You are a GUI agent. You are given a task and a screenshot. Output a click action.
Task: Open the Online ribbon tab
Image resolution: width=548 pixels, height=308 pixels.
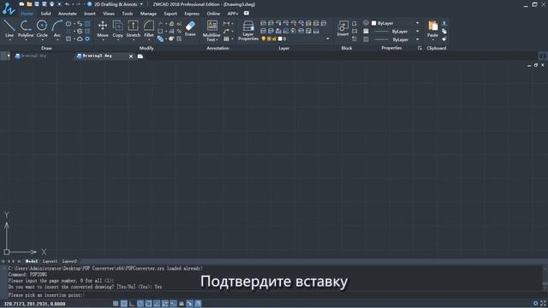tap(213, 14)
